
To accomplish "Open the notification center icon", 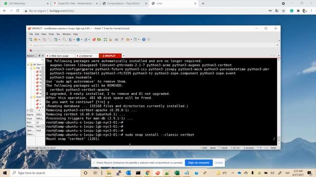I will click(x=310, y=173).
